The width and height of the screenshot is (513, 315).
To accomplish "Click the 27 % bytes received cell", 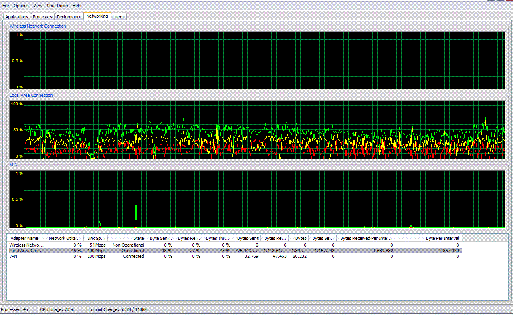I will click(194, 251).
